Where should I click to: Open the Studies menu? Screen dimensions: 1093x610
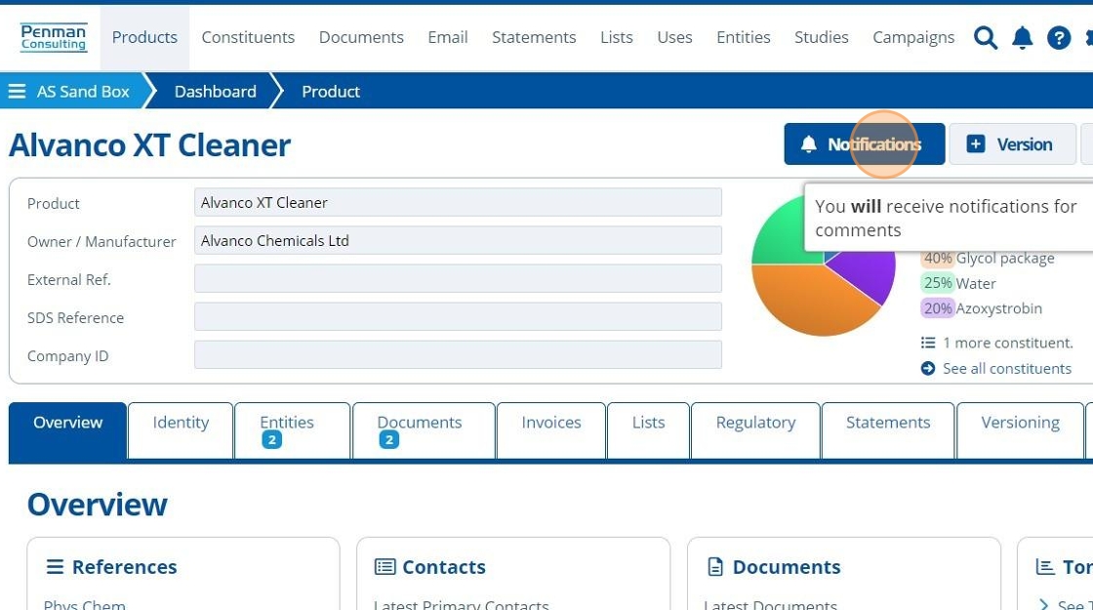click(x=821, y=37)
